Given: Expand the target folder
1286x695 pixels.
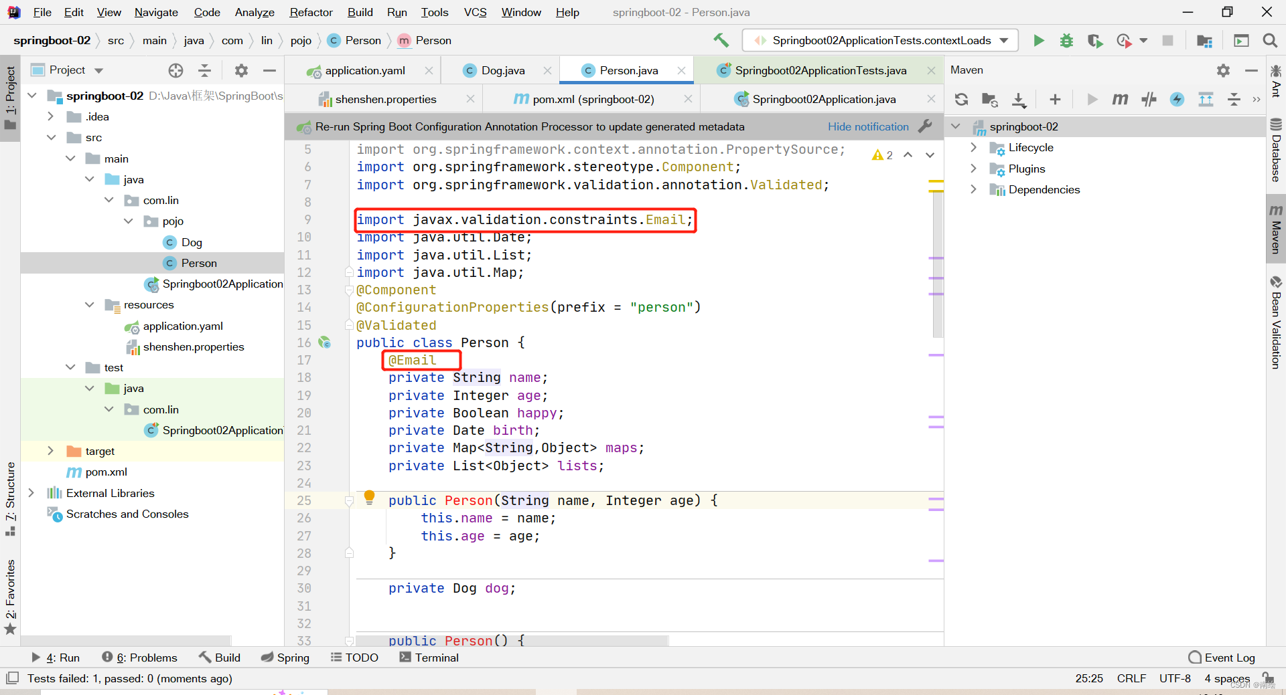Looking at the screenshot, I should [x=51, y=451].
